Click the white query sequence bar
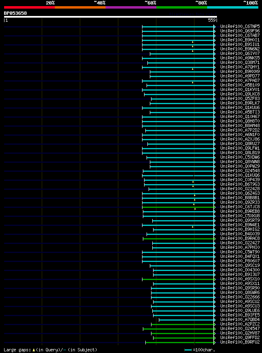Image resolution: width=262 pixels, height=353 pixels. 111,17
